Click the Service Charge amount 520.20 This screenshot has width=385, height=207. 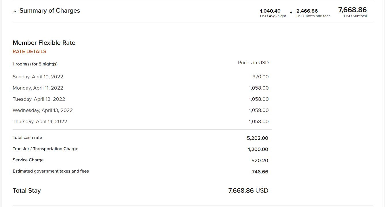tap(260, 160)
